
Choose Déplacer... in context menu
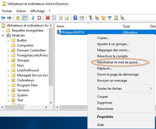click(121, 68)
